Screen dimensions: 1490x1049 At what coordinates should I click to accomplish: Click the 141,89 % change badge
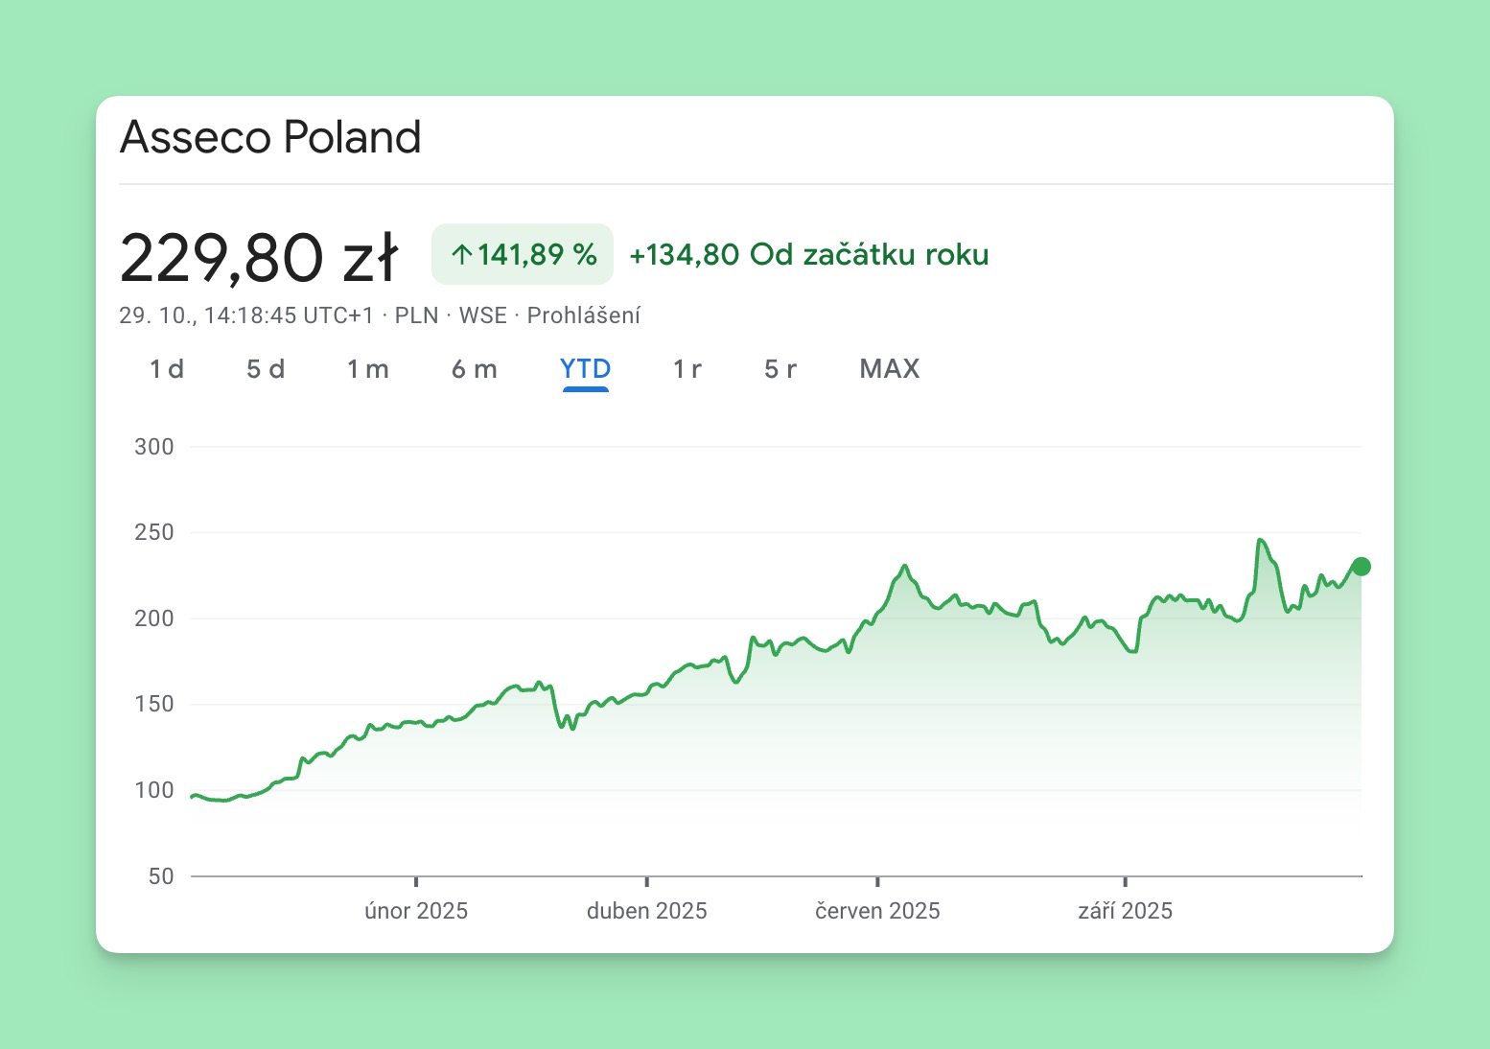(523, 254)
